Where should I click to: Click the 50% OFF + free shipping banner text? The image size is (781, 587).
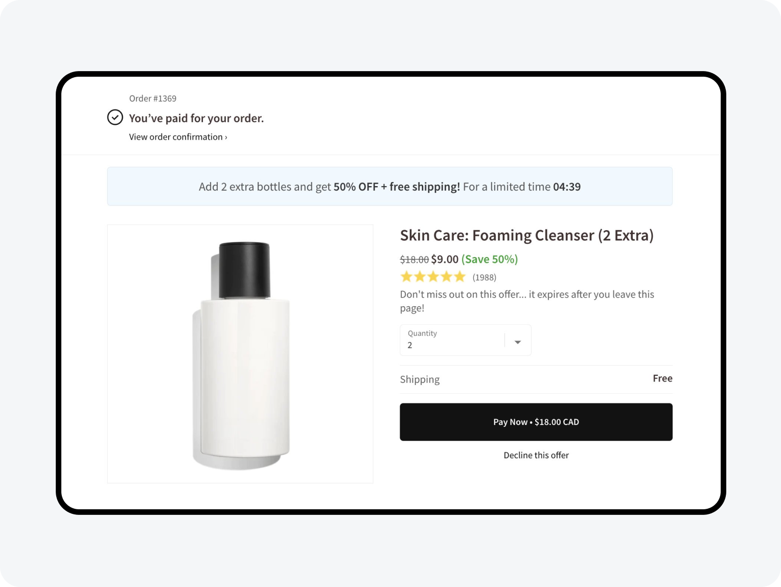[x=397, y=187]
